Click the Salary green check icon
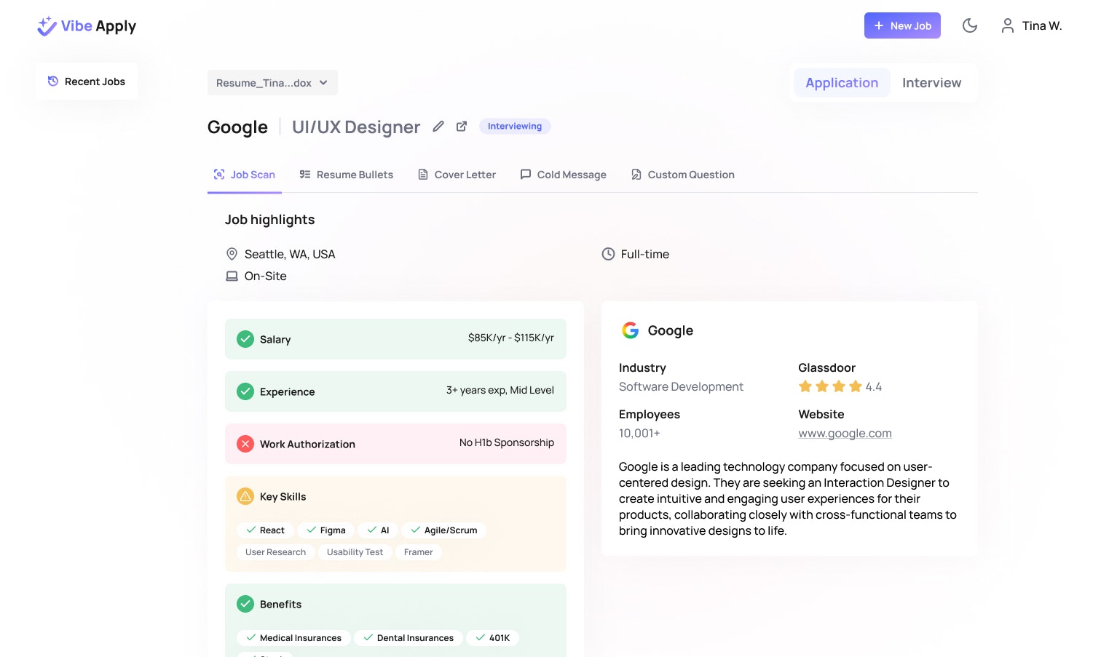The width and height of the screenshot is (1101, 657). (245, 339)
